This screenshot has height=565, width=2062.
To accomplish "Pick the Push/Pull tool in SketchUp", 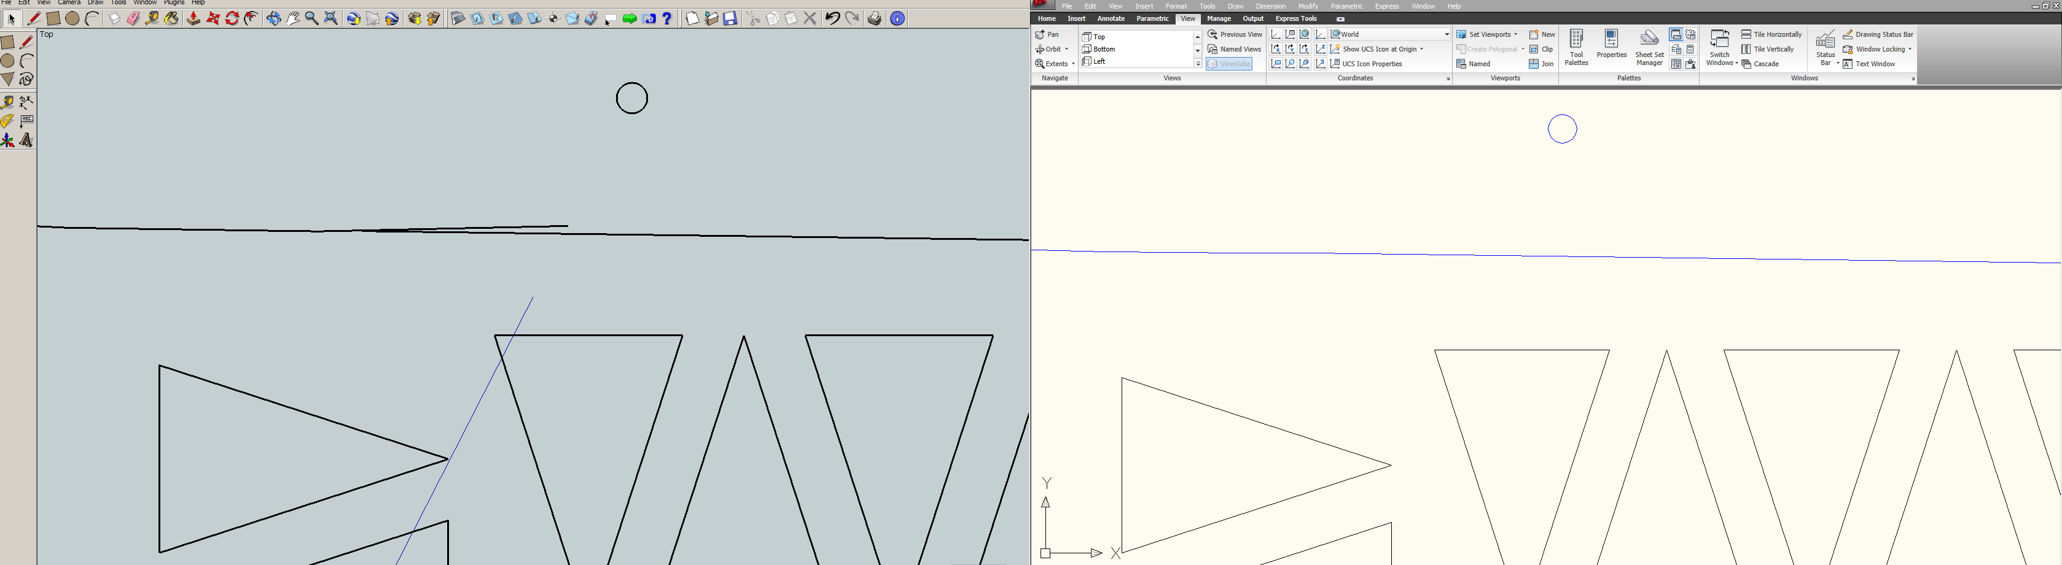I will [x=193, y=18].
